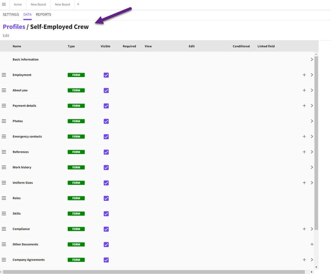Grab the drag handle for Roles row
This screenshot has width=331, height=274.
click(x=4, y=198)
